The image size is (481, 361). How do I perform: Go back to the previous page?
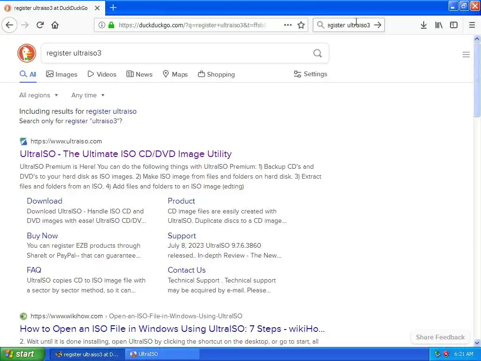pos(9,25)
